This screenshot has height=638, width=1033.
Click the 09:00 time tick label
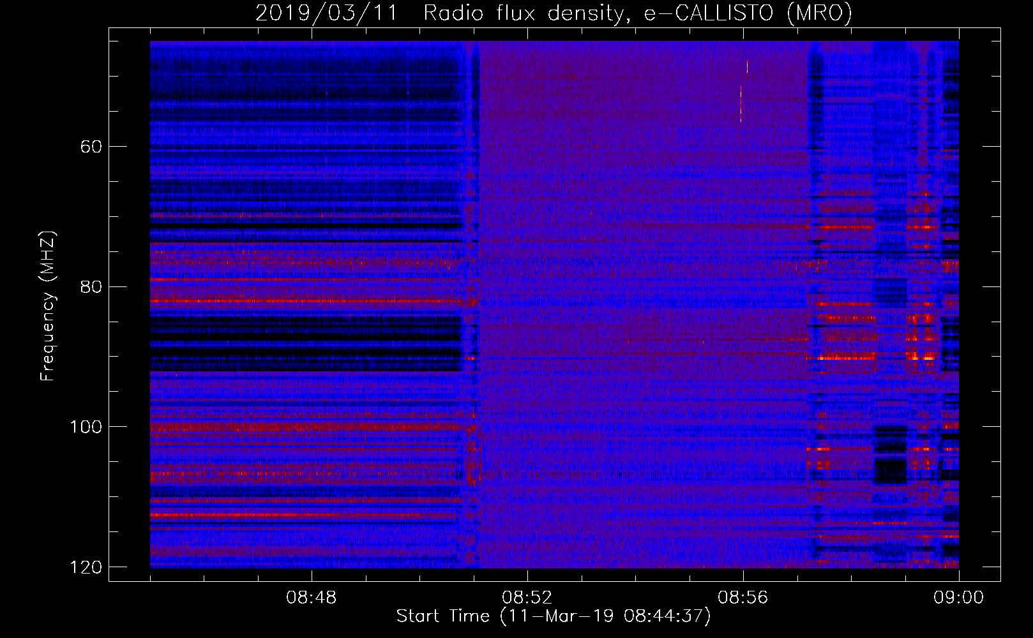959,598
